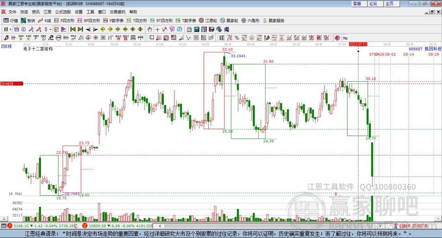
Task: Select the crosshair cursor tool
Action: (157, 29)
